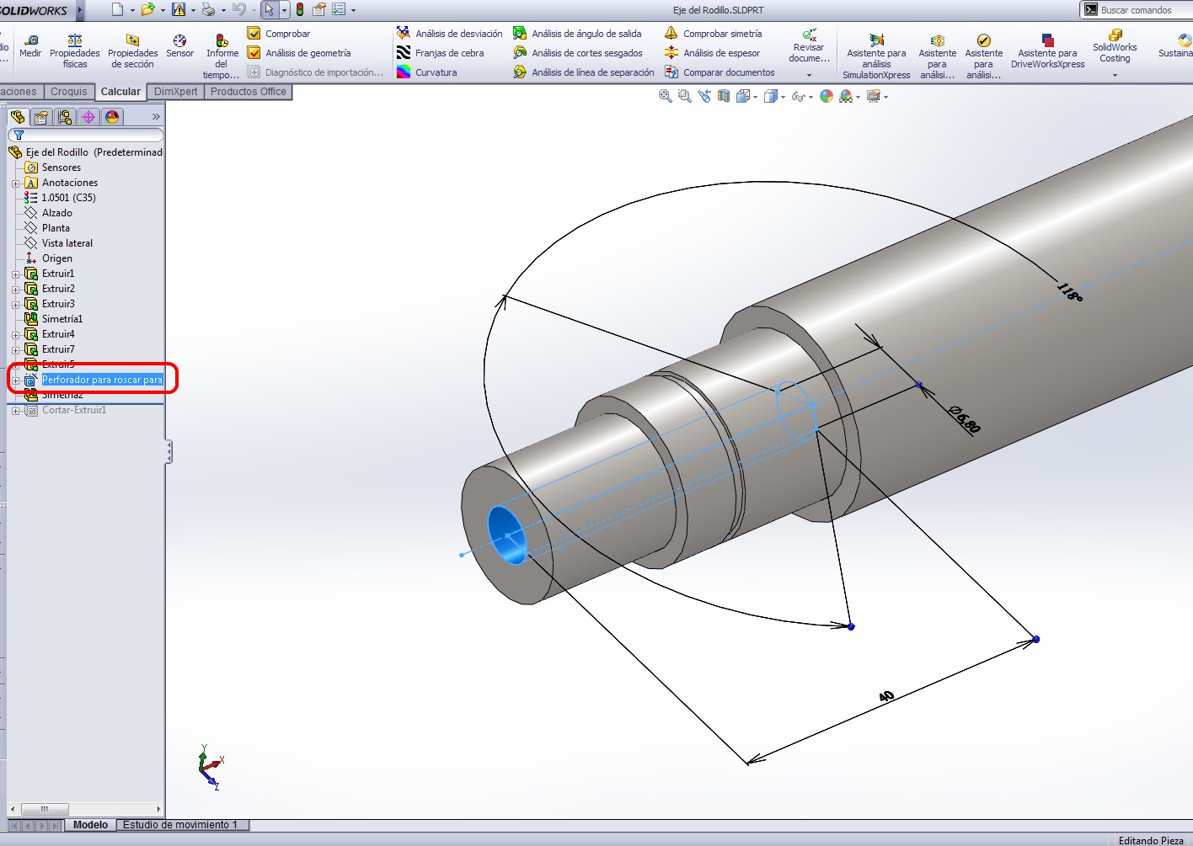Viewport: 1193px width, 846px height.
Task: Open the ConfigurationManager tab
Action: [65, 117]
